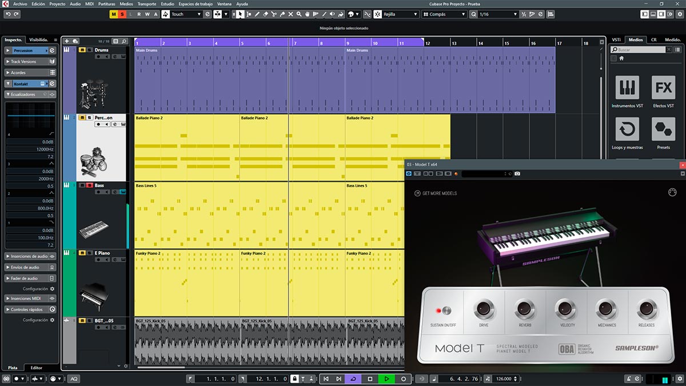
Task: Unsolo the Perc...on track
Action: (x=90, y=117)
